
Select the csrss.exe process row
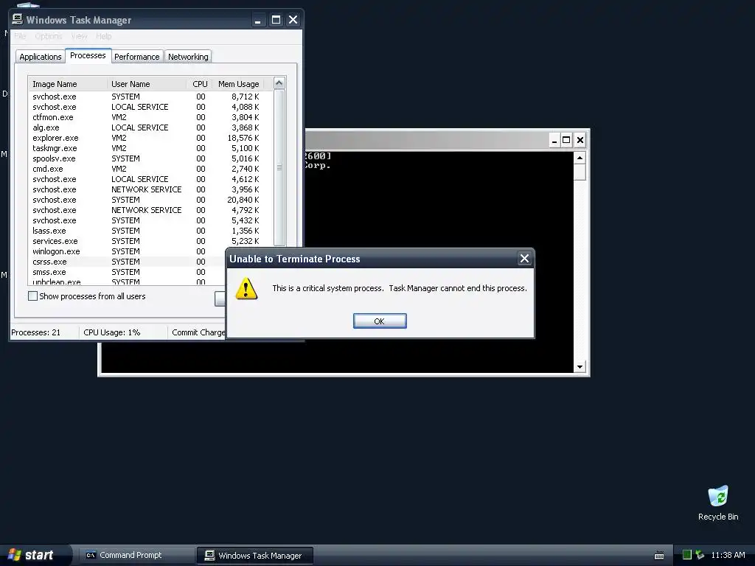pyautogui.click(x=127, y=262)
